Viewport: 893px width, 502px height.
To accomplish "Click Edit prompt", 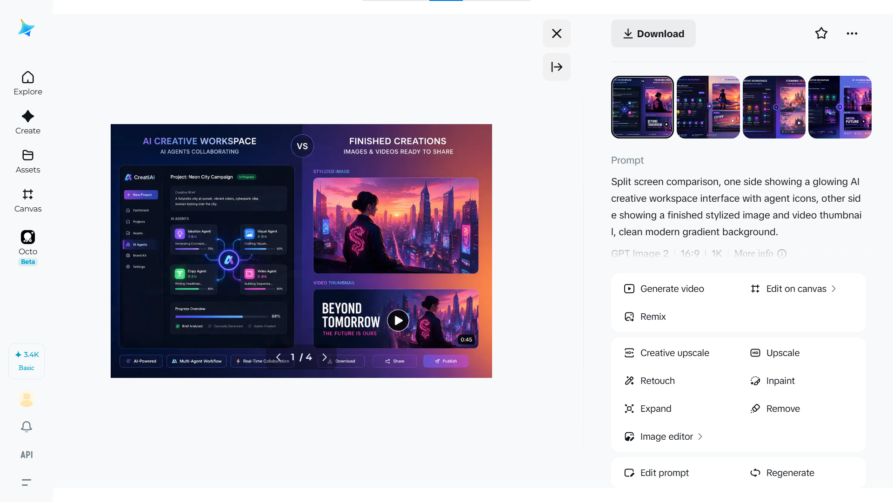I will coord(656,473).
